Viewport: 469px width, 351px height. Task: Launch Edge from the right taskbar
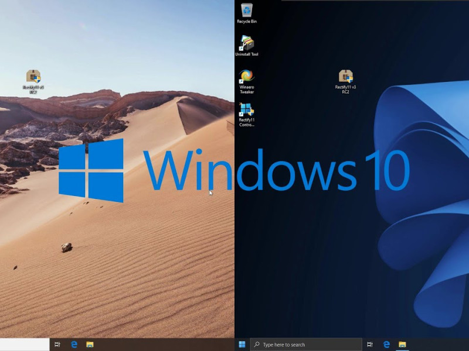[386, 345]
